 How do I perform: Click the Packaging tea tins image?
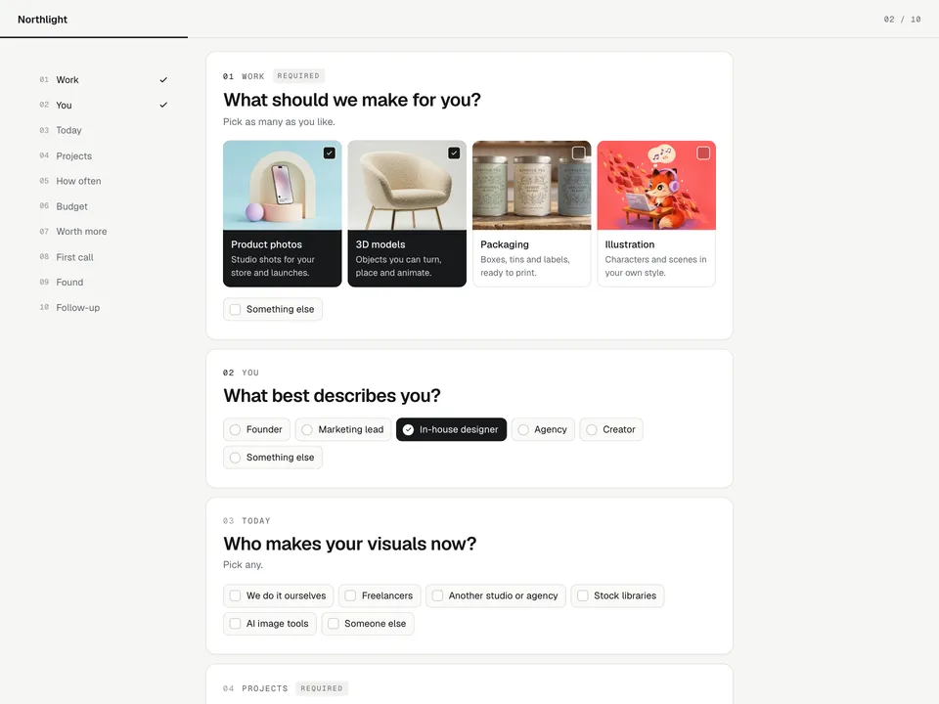point(532,186)
